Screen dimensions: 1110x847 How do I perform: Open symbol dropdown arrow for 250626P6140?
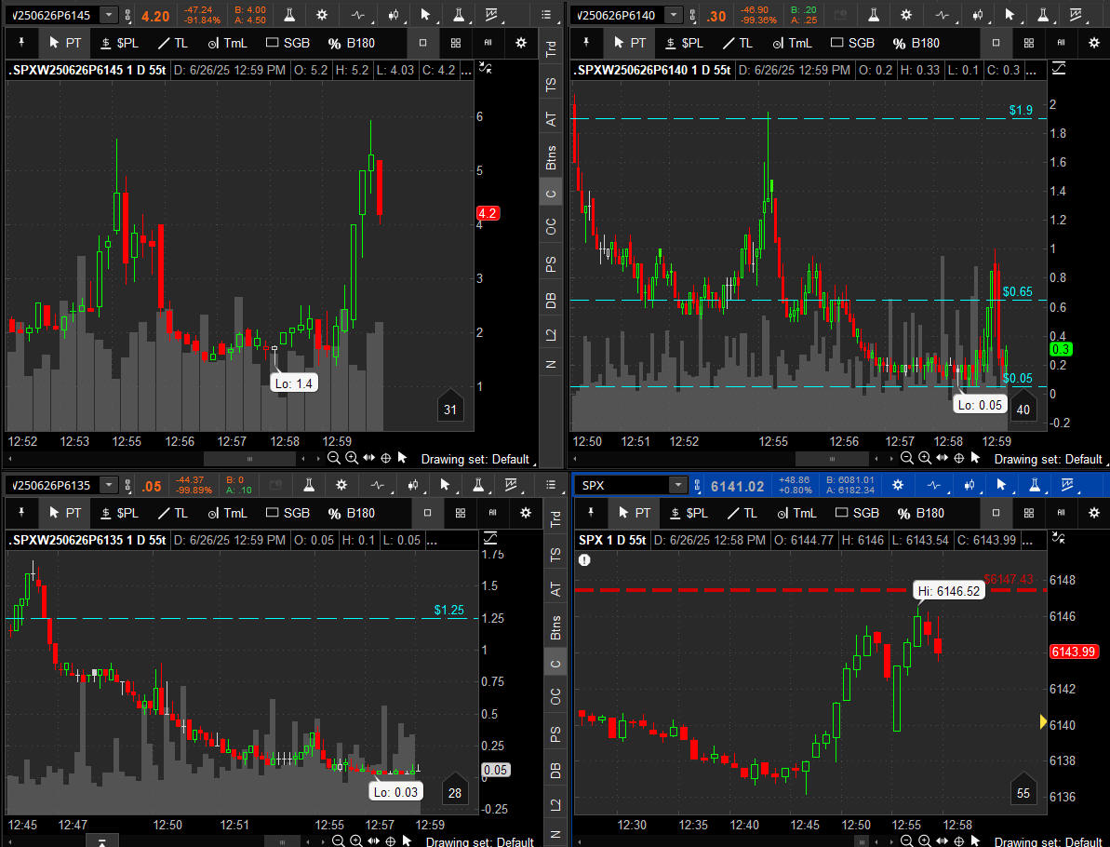[674, 15]
